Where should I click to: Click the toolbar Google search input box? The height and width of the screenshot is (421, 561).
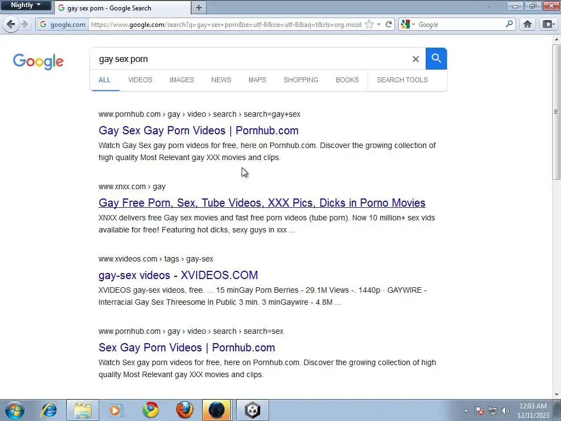click(x=460, y=24)
